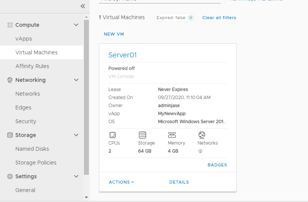
Task: Click the created date 09/27/2020 value
Action: (184, 98)
